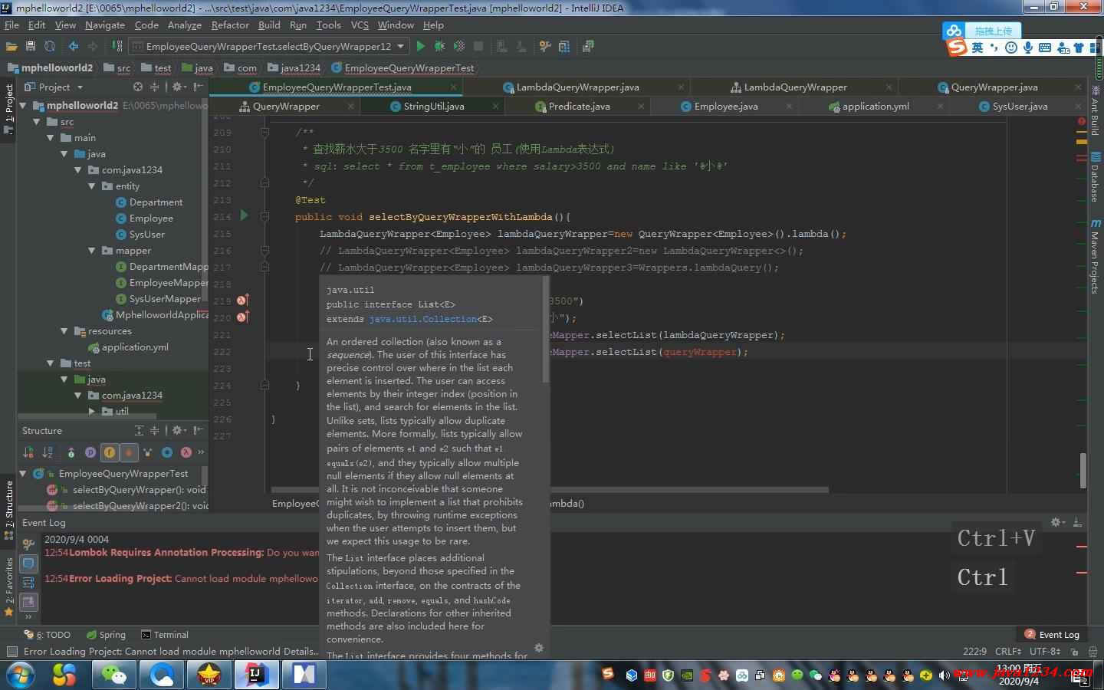The height and width of the screenshot is (690, 1104).
Task: Open the VCS menu
Action: click(360, 25)
